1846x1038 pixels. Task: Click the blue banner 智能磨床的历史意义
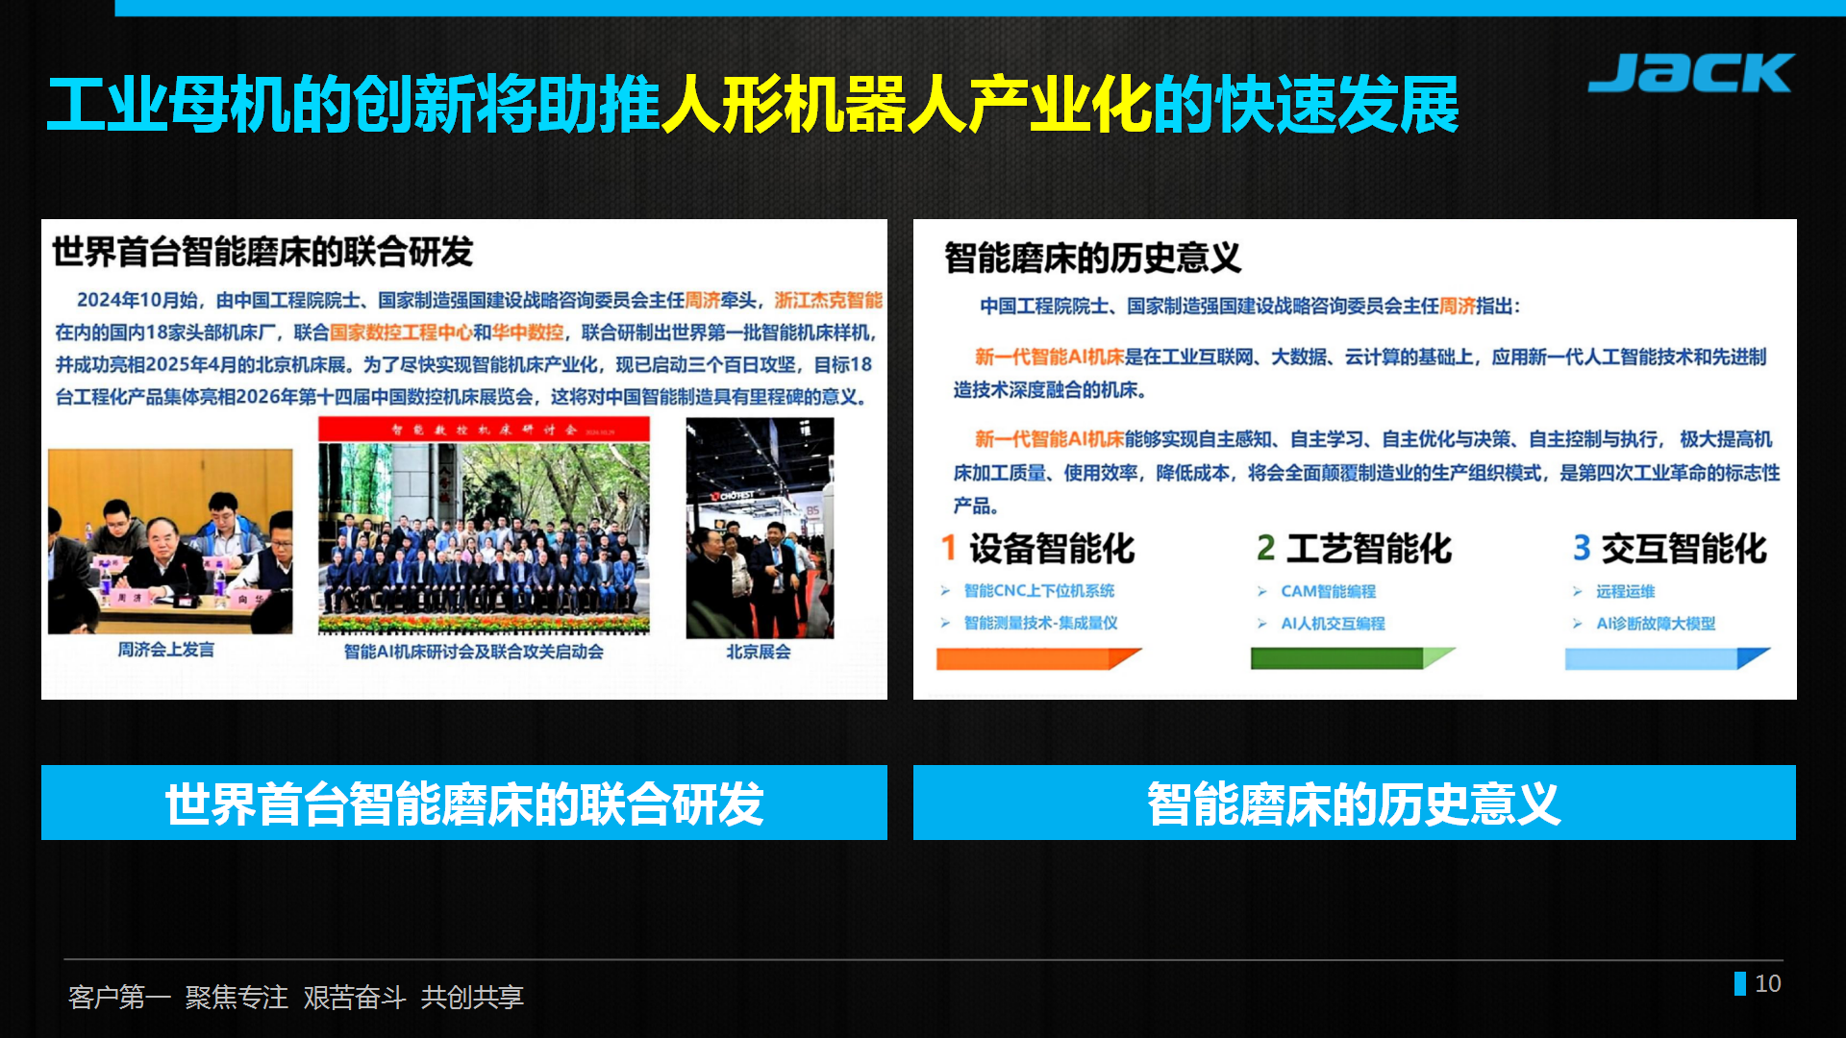pyautogui.click(x=1355, y=803)
